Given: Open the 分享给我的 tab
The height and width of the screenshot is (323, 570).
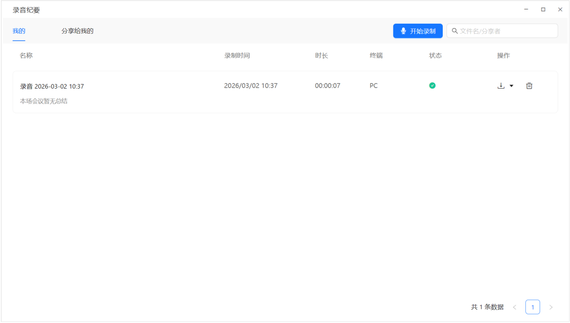Looking at the screenshot, I should coord(77,31).
